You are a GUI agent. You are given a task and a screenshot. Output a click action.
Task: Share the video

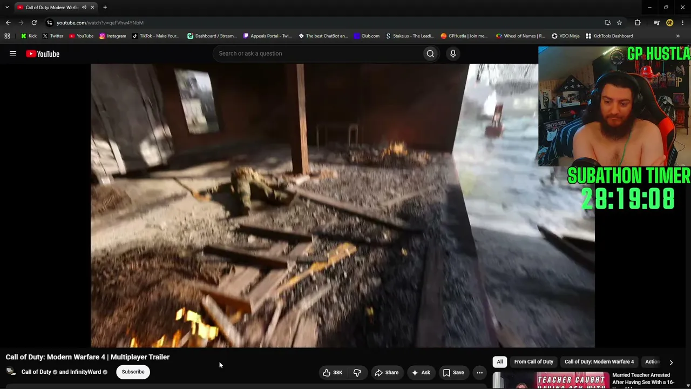click(x=387, y=372)
